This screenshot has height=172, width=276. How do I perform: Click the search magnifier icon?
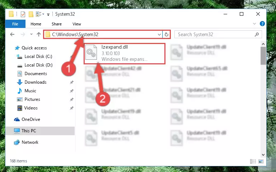pyautogui.click(x=257, y=35)
